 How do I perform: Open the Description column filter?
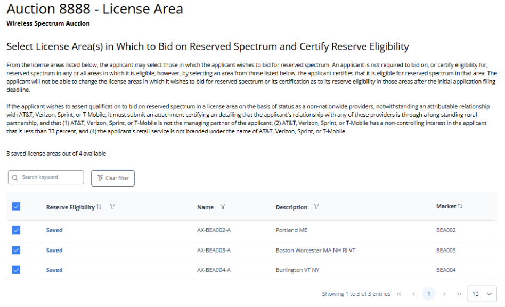316,207
